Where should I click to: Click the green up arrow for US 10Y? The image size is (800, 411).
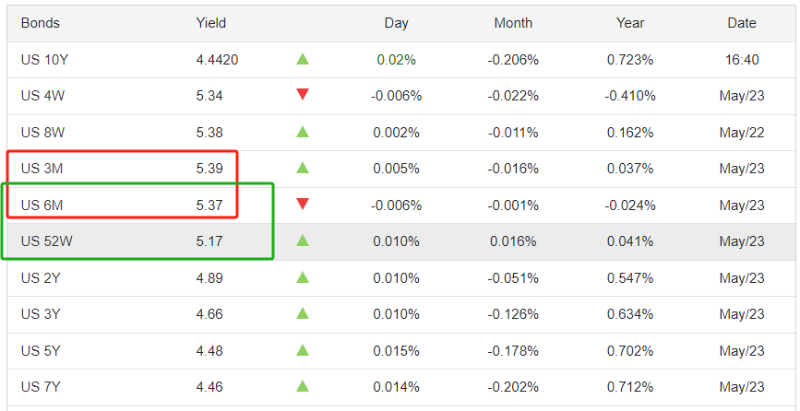(x=303, y=60)
